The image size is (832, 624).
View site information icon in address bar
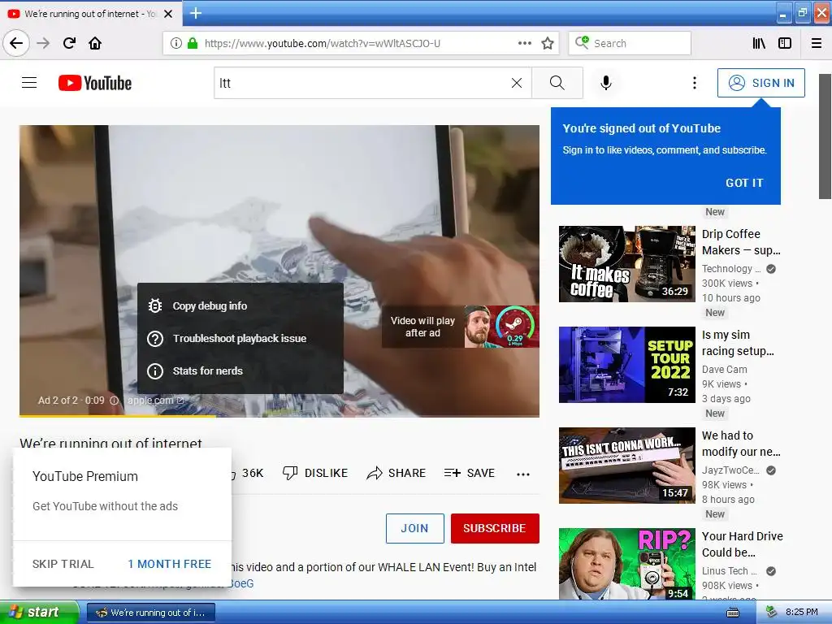176,43
